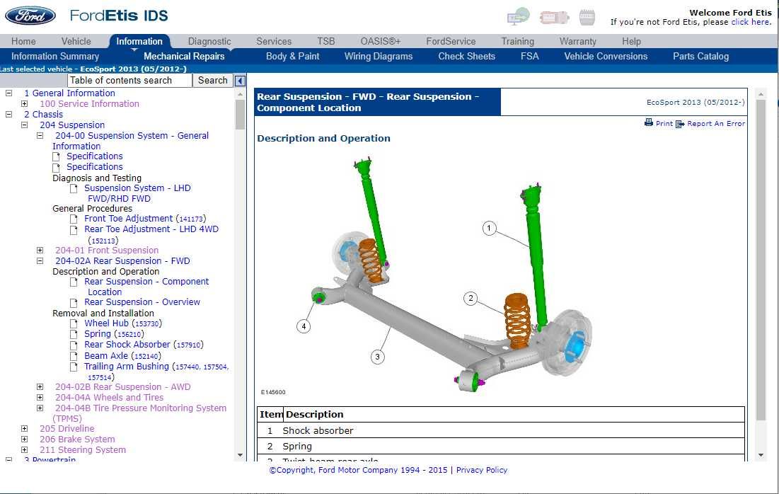Click the 'click here' link

751,22
